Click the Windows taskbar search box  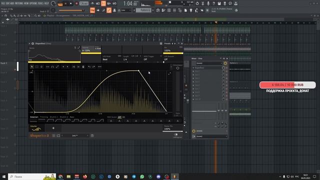32,176
